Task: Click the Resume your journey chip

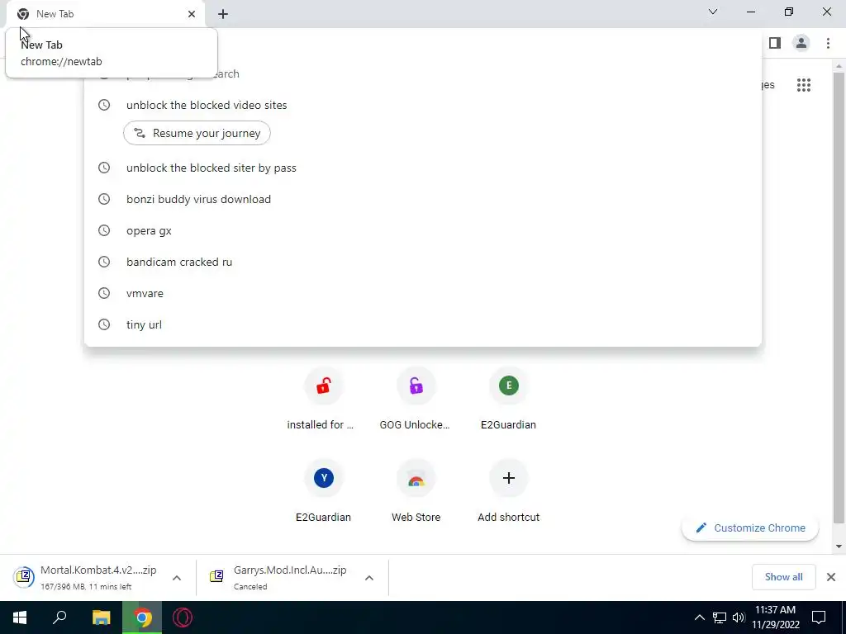Action: tap(197, 133)
